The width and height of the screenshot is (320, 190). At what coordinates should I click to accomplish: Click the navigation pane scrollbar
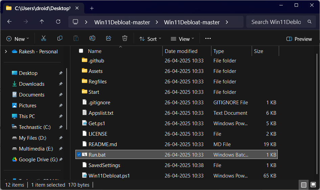(x=67, y=99)
